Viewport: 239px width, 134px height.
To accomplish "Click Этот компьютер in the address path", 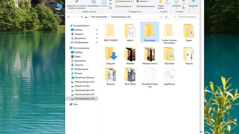I will [x=99, y=17].
